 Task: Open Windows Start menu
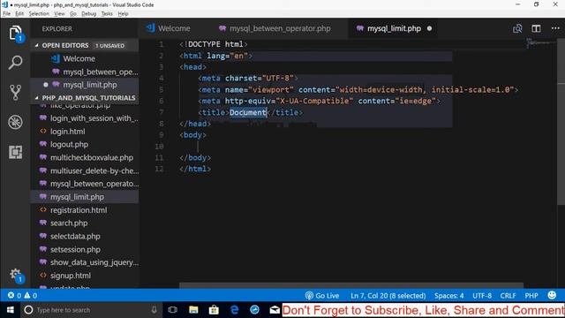point(10,310)
